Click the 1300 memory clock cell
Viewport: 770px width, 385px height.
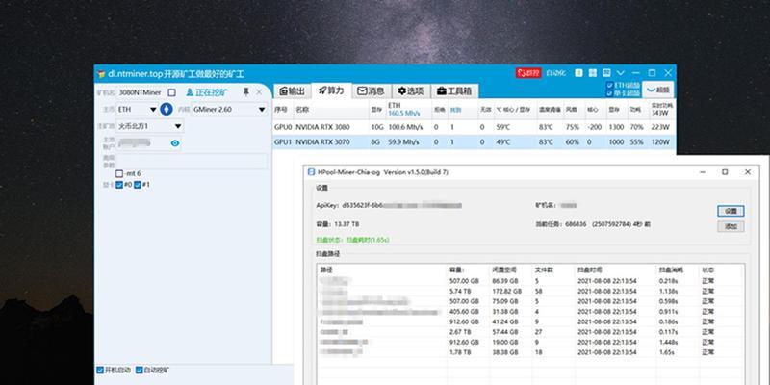[x=616, y=127]
